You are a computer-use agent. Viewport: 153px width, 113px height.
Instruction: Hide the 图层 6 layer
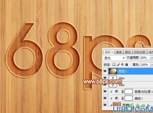point(105,71)
